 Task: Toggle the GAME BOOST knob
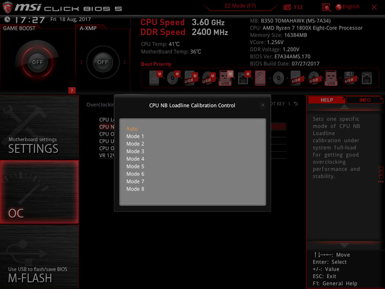(x=37, y=62)
